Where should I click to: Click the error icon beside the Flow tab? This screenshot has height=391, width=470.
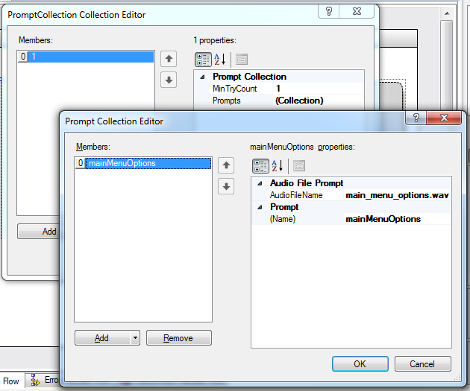[x=35, y=380]
